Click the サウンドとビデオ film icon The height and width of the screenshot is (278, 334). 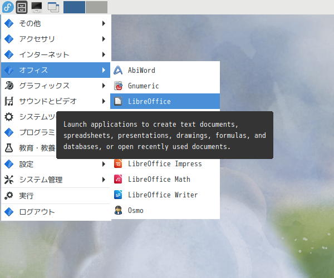9,101
